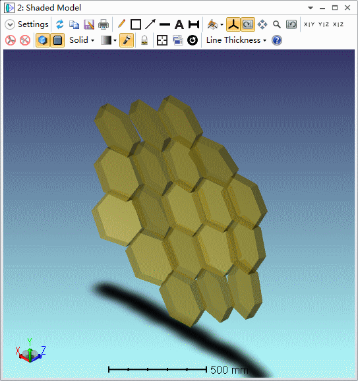Save the graphic with the save icon
This screenshot has width=358, height=381.
pyautogui.click(x=89, y=24)
